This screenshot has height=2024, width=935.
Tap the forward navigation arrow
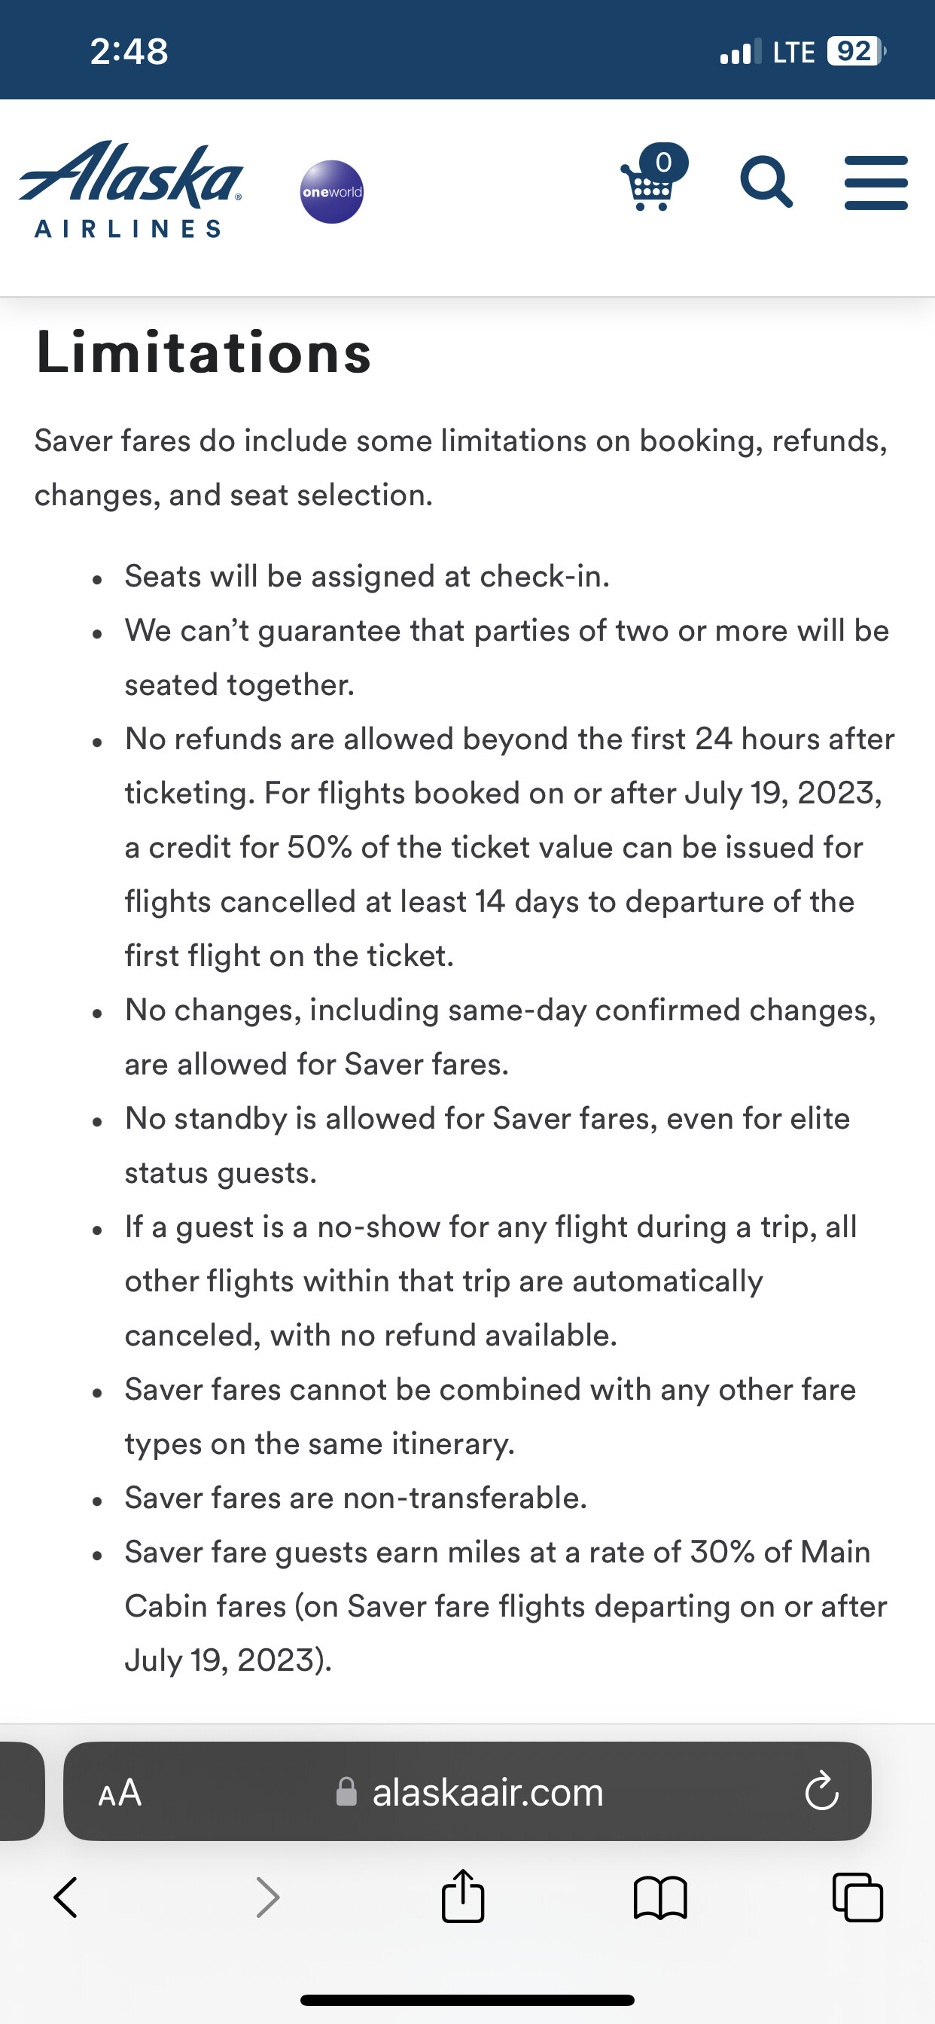pos(268,1897)
